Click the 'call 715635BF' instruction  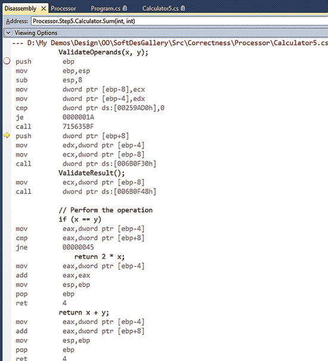coord(55,126)
